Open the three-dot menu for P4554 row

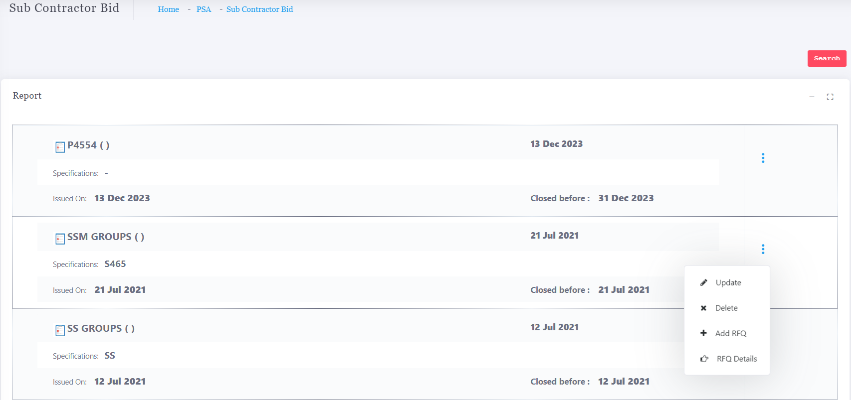[763, 158]
